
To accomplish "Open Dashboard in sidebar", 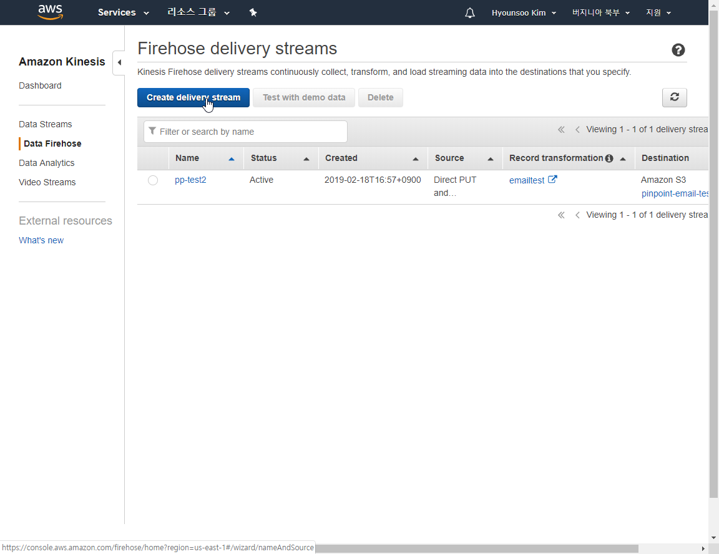I will click(x=40, y=85).
